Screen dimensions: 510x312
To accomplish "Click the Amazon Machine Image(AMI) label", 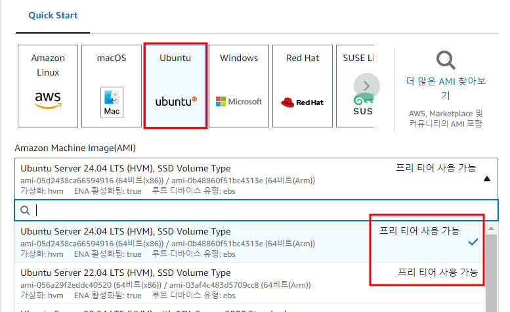I will [75, 148].
